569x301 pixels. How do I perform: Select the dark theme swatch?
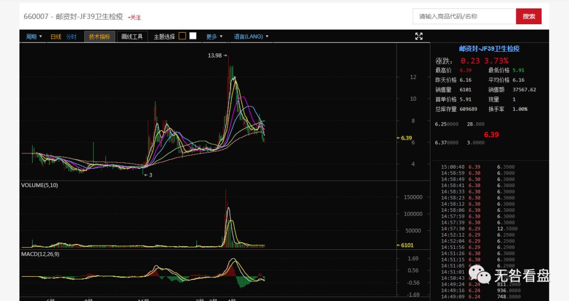pyautogui.click(x=182, y=36)
